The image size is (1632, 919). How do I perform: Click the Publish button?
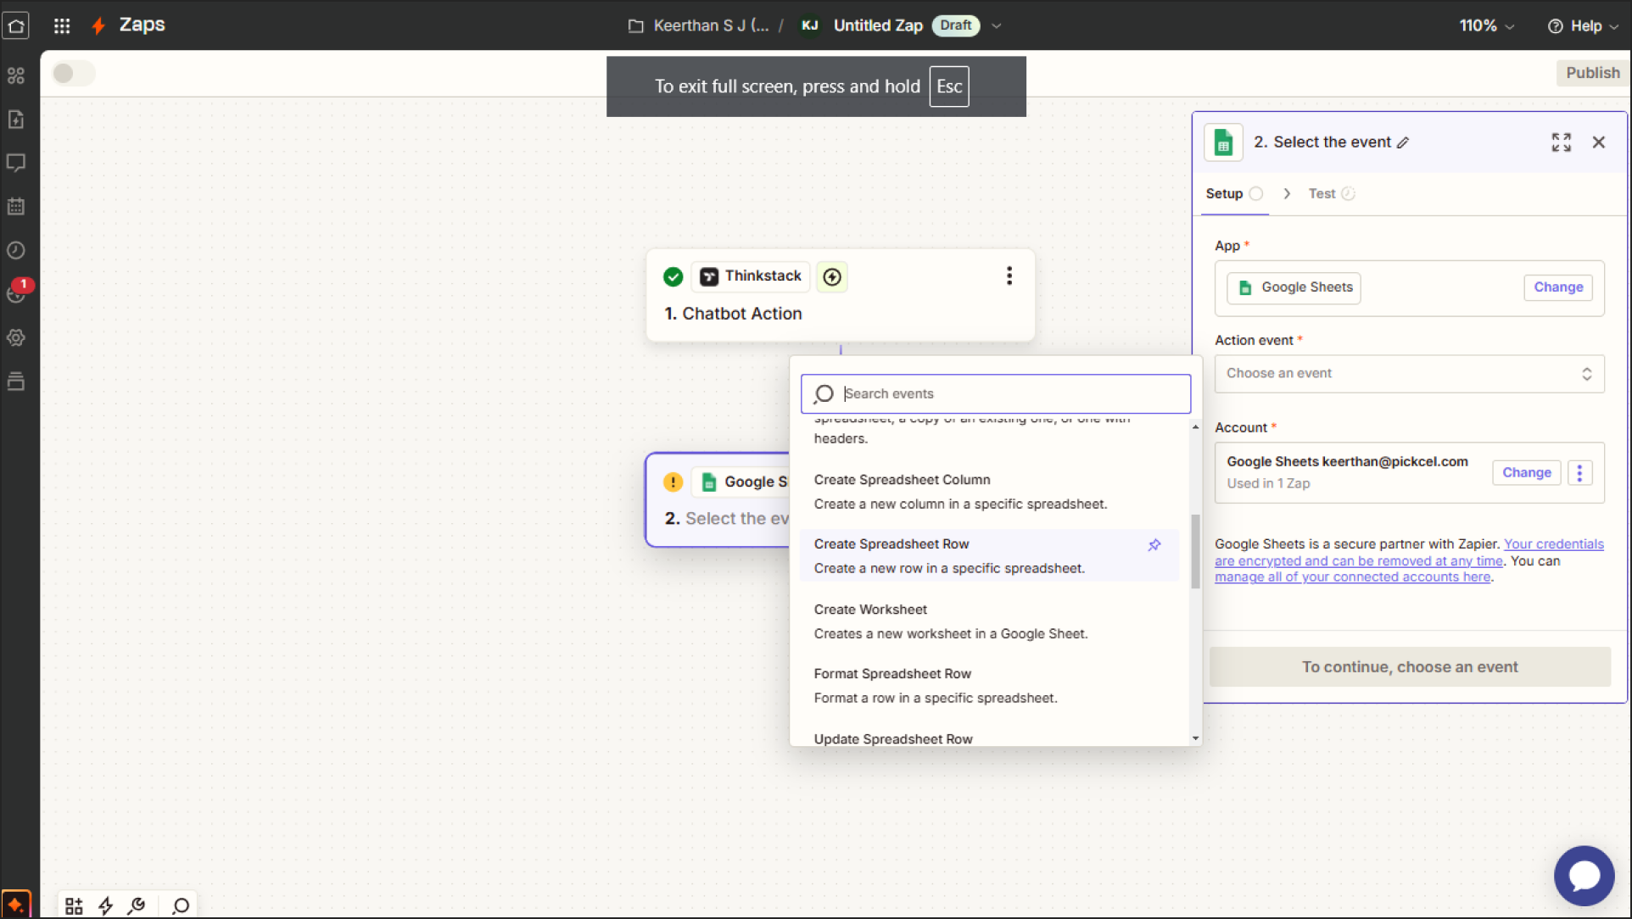(1592, 73)
